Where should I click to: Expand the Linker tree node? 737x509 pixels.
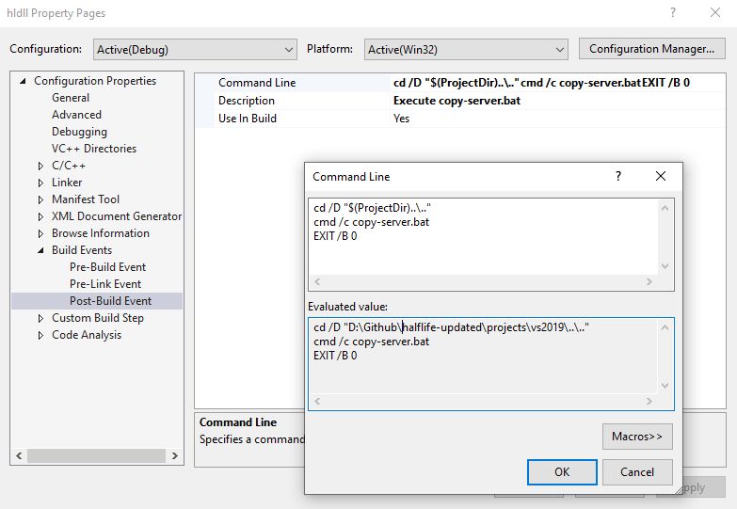pyautogui.click(x=40, y=183)
